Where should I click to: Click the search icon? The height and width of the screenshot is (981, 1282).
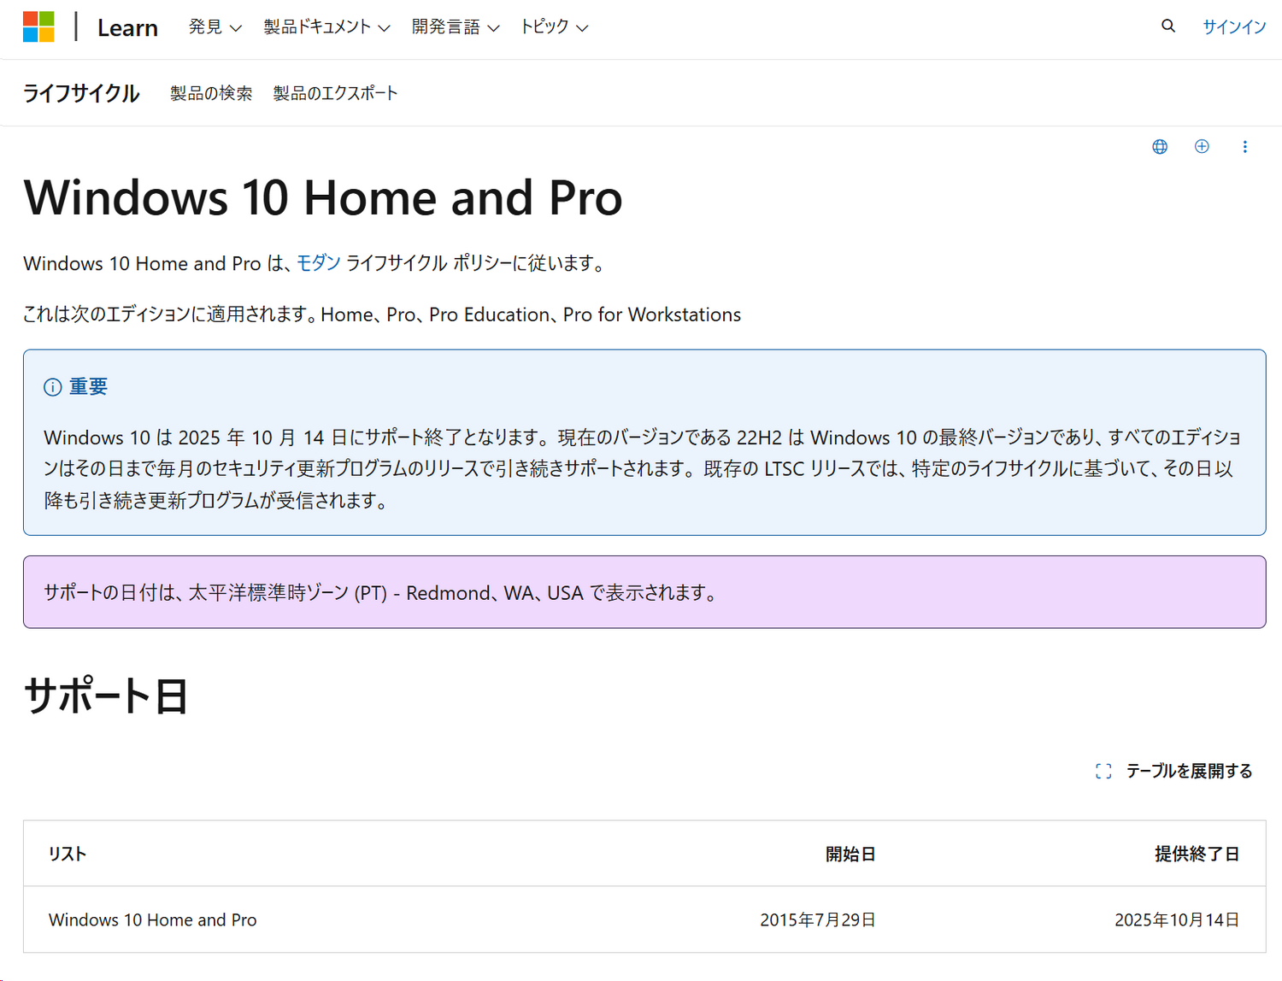[x=1167, y=26]
